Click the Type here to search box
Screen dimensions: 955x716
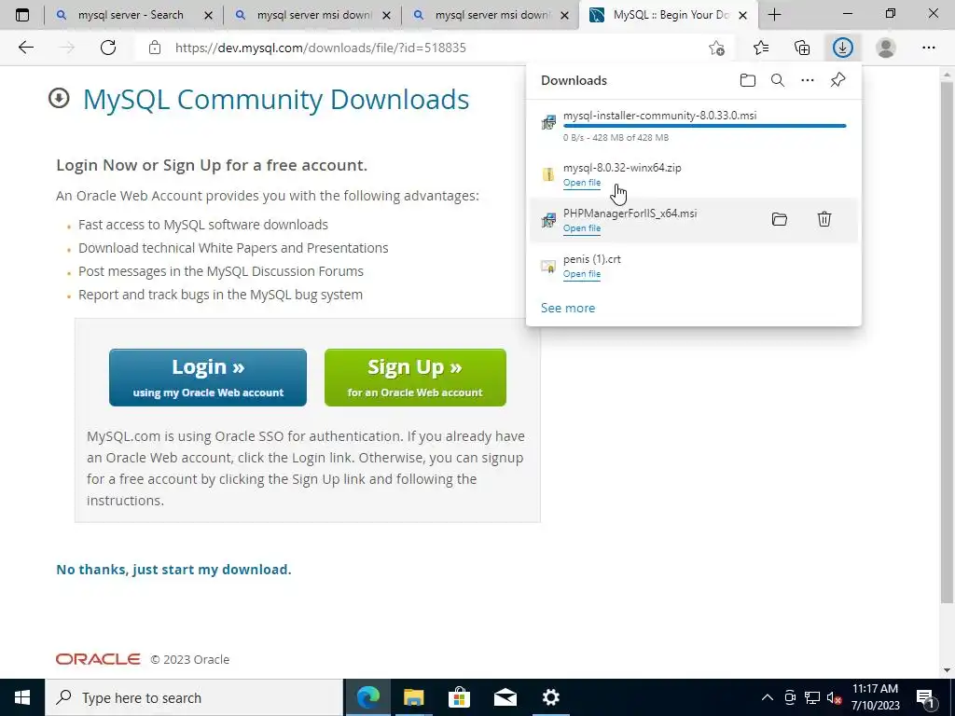[x=194, y=697]
